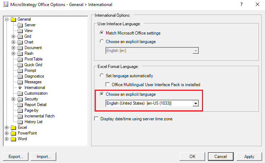This screenshot has width=265, height=163.
Task: Check Office Multilingual User Interface Pack installed
Action: (108, 84)
